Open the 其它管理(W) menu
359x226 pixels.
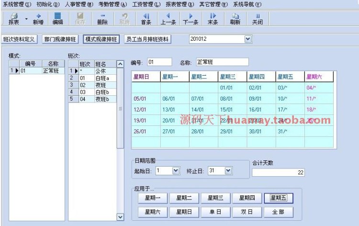click(x=213, y=4)
